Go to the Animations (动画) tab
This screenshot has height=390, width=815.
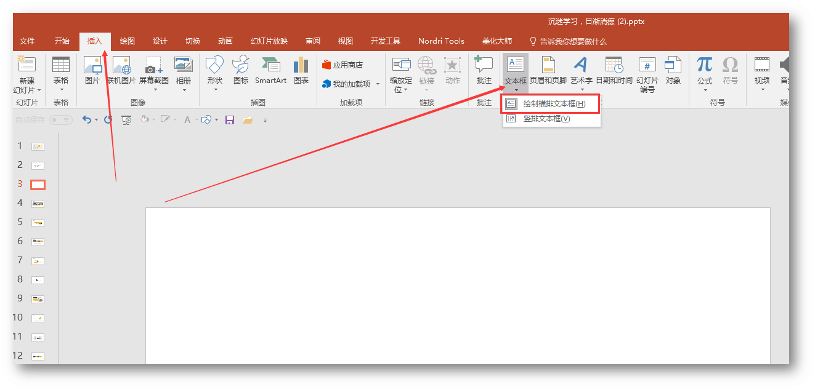pyautogui.click(x=225, y=41)
